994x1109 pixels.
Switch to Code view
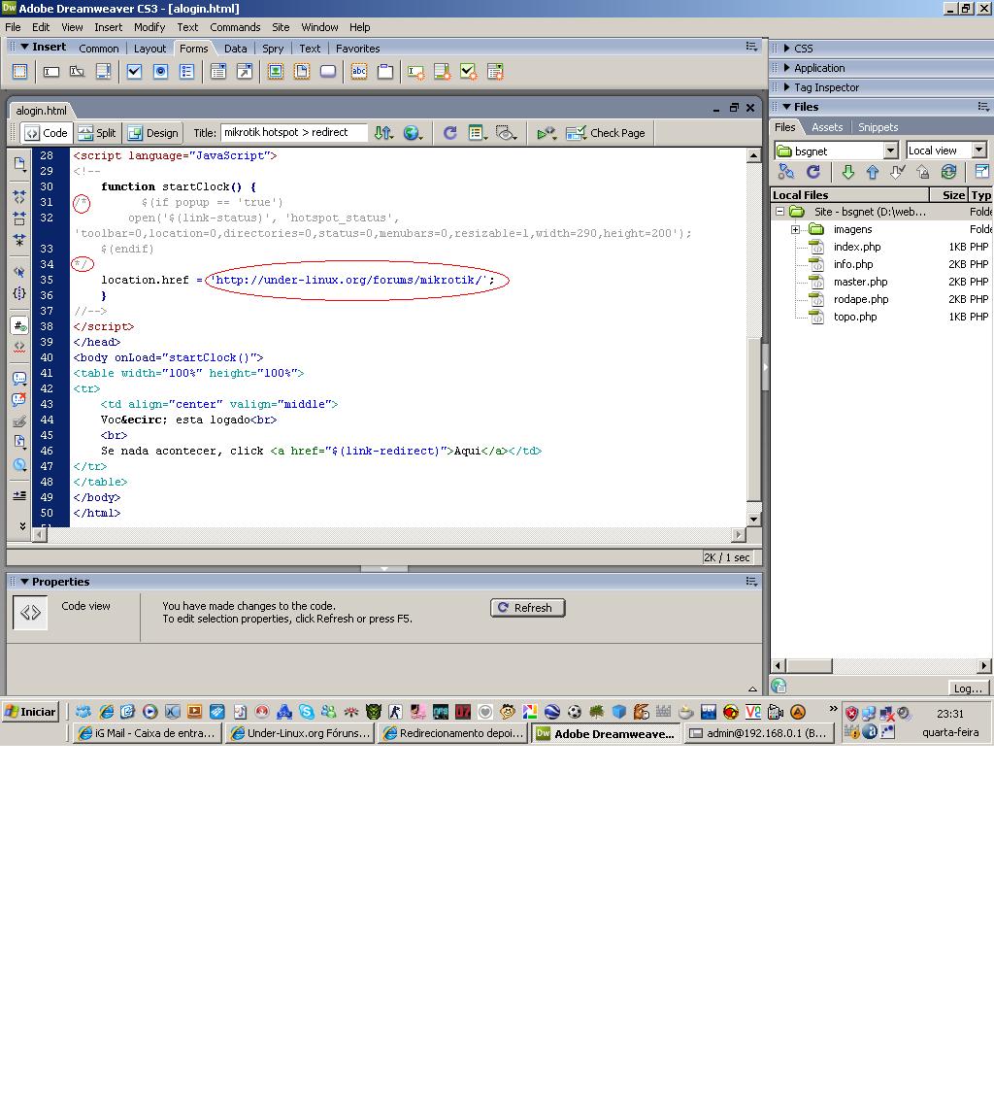point(47,133)
